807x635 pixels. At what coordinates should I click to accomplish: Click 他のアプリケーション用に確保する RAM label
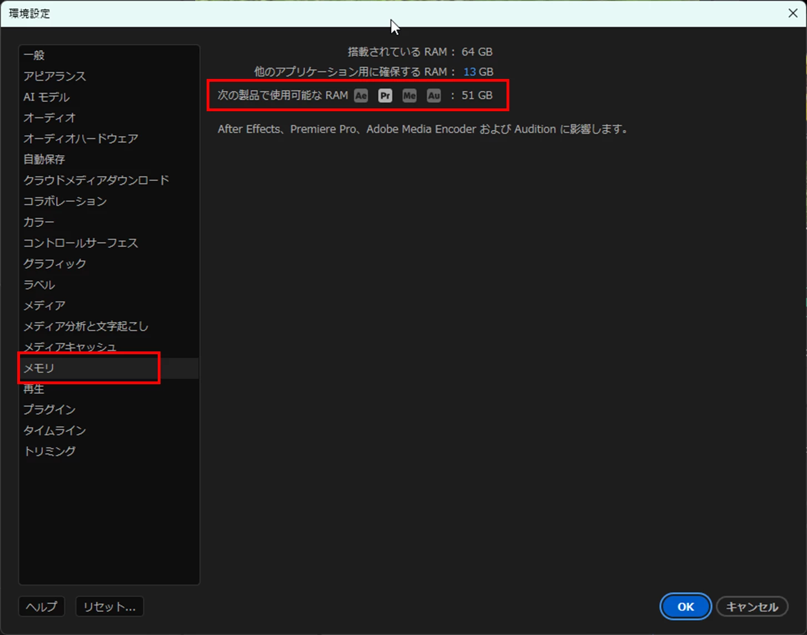click(x=355, y=72)
